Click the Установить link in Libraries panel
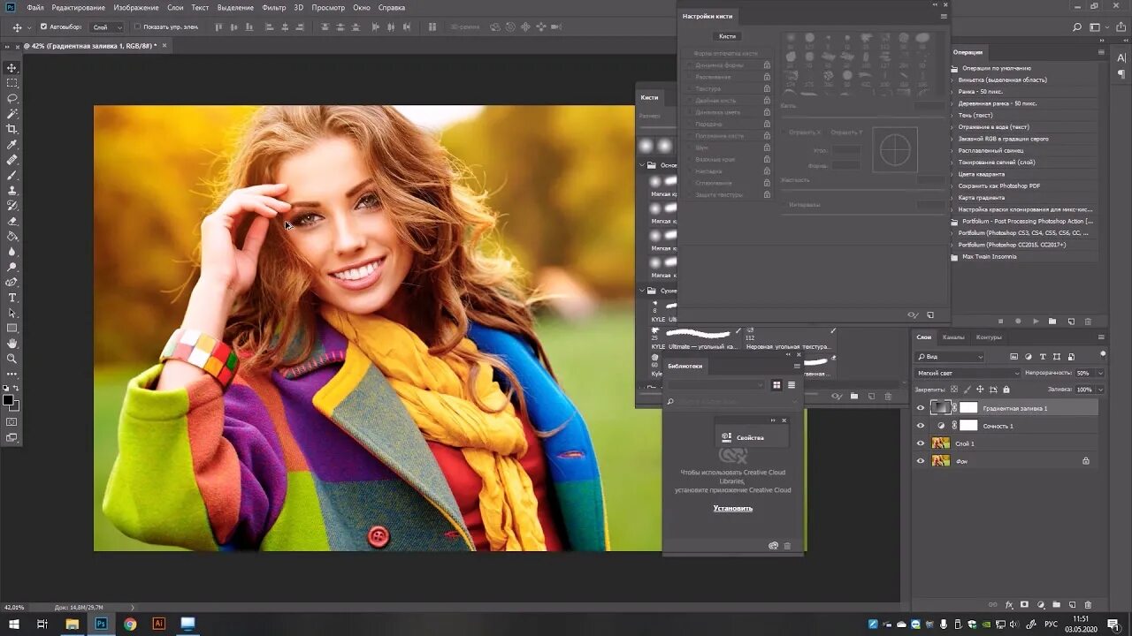Screen dimensions: 1132x636 click(733, 508)
